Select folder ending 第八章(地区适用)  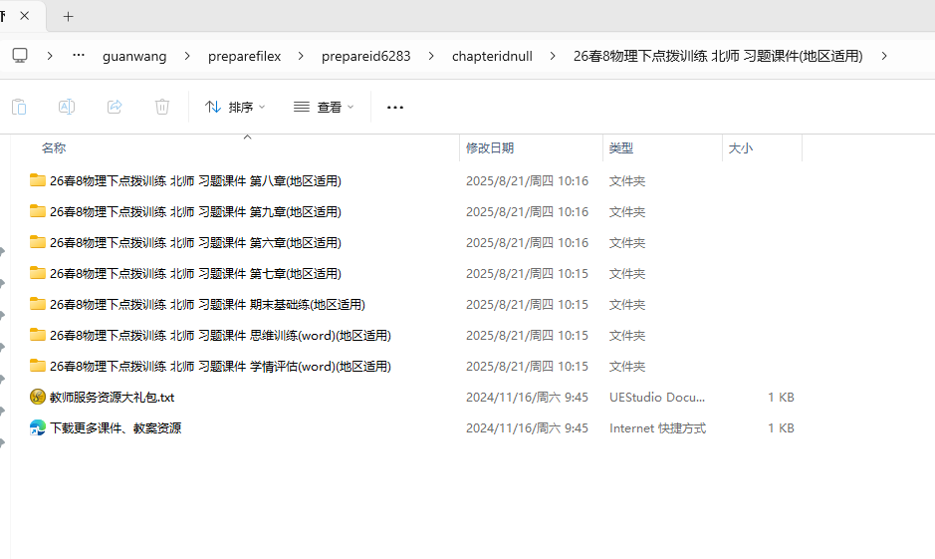195,180
